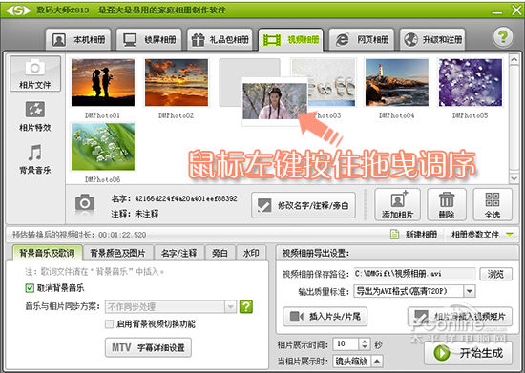Click 浏览 browse button
This screenshot has width=525, height=373.
coord(495,274)
